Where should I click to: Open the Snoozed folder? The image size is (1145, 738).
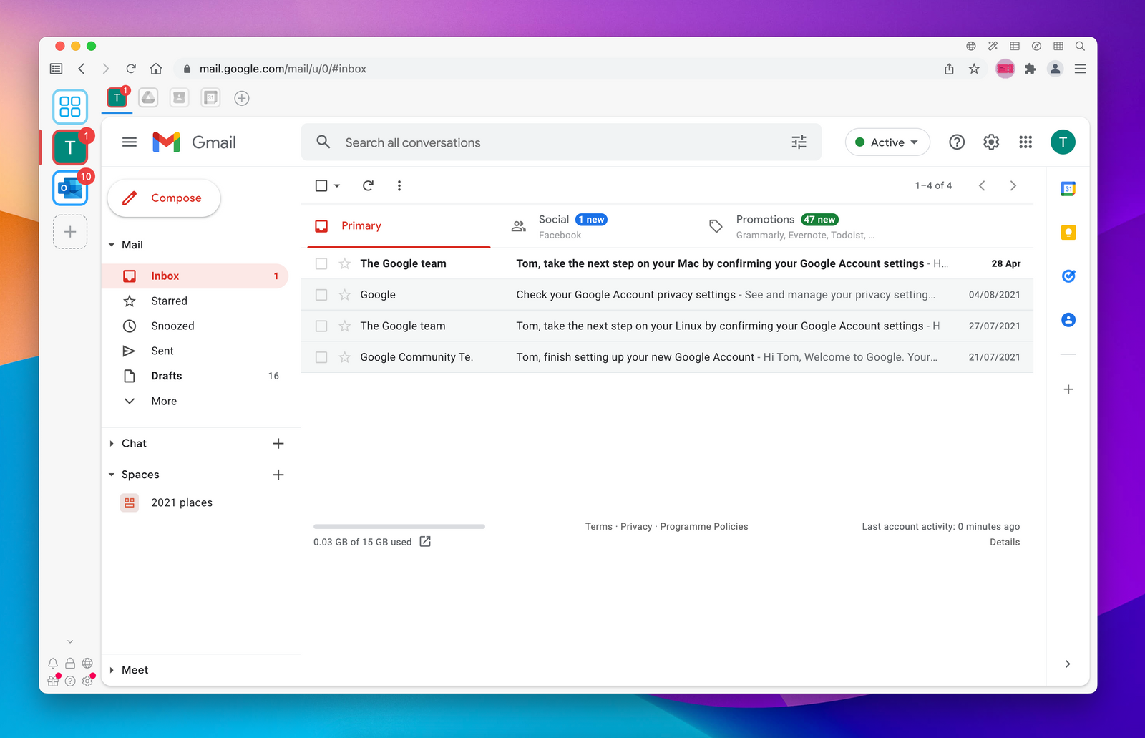(195, 326)
